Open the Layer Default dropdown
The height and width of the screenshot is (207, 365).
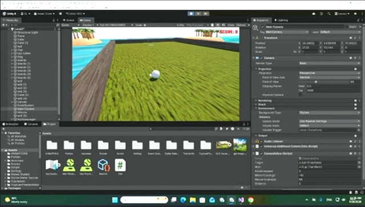pyautogui.click(x=340, y=32)
